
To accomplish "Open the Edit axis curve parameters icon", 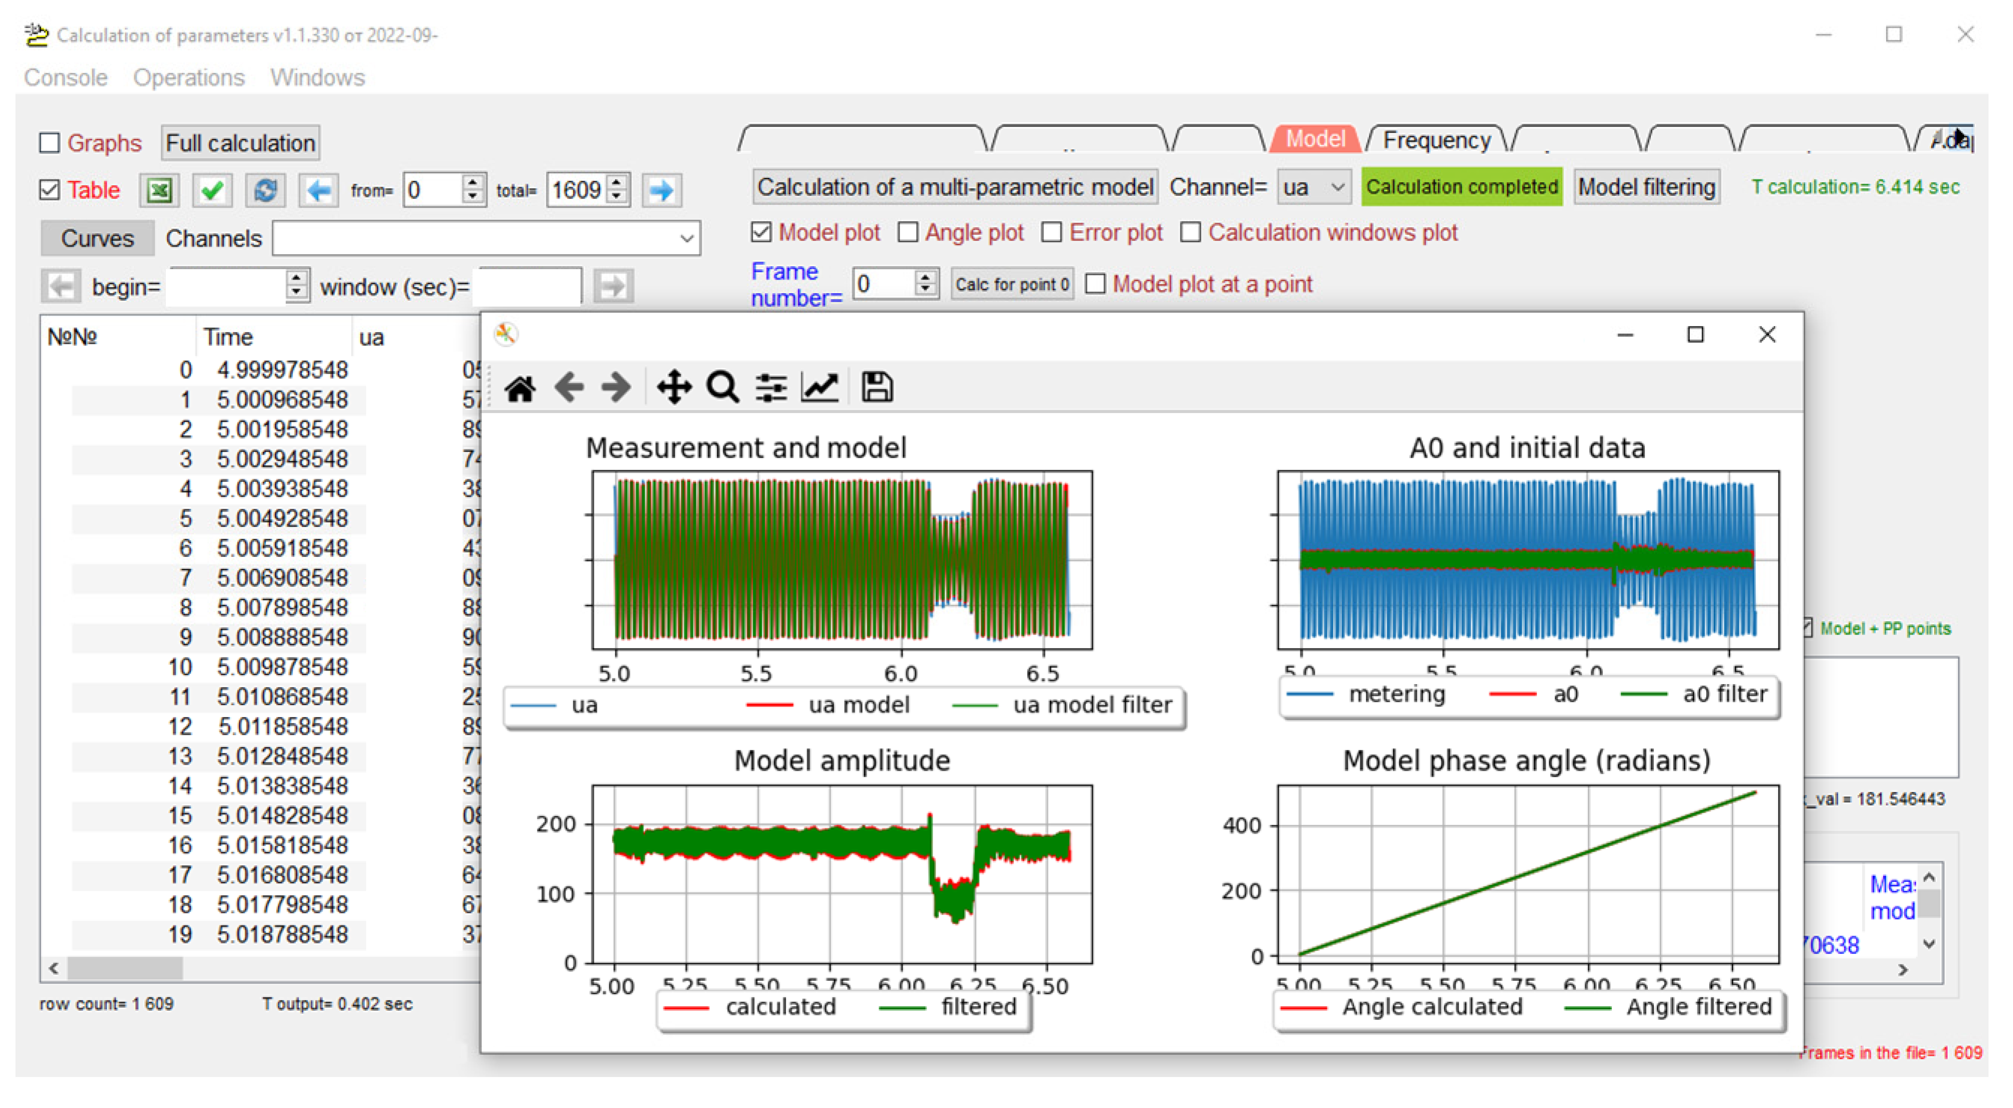I will coord(820,387).
